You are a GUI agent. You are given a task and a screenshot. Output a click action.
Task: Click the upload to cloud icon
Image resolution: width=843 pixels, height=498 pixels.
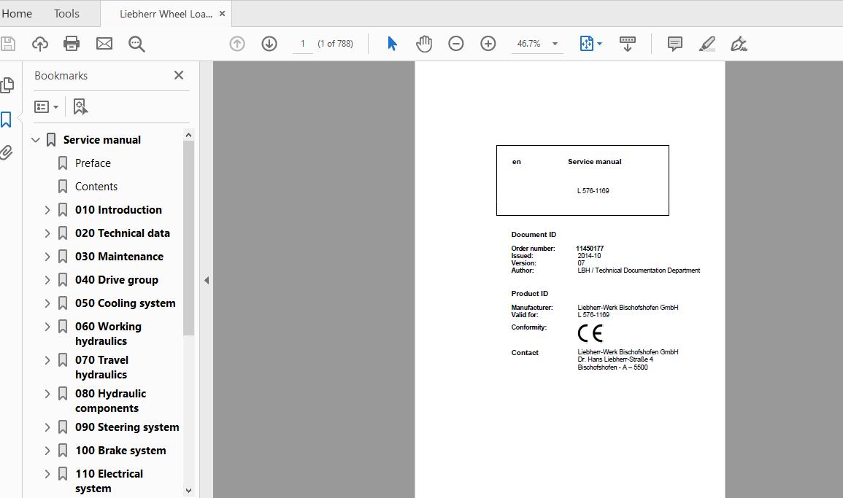point(40,44)
